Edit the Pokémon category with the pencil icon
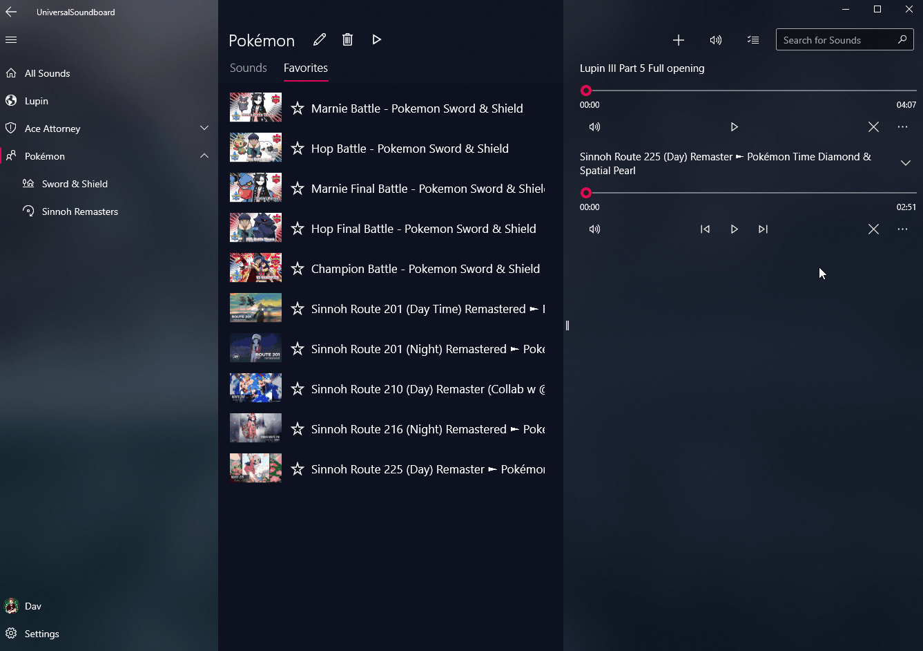 coord(319,40)
